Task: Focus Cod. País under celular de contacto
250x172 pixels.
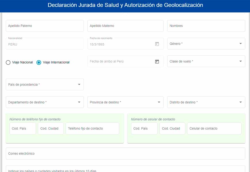Action: coord(144,128)
